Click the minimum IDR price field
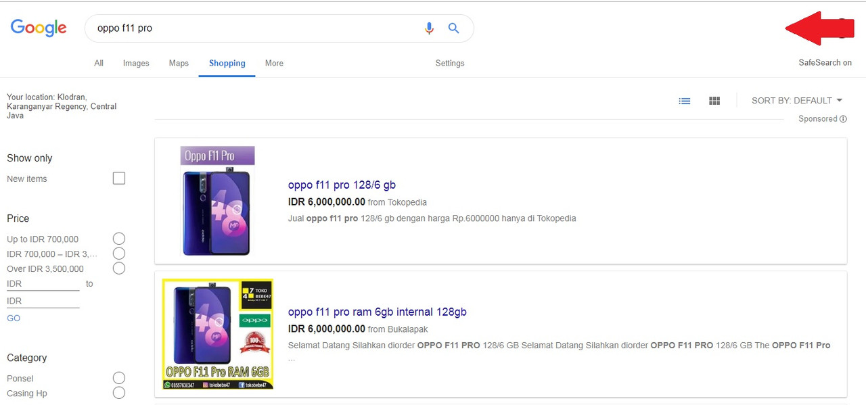The height and width of the screenshot is (405, 866). (43, 284)
